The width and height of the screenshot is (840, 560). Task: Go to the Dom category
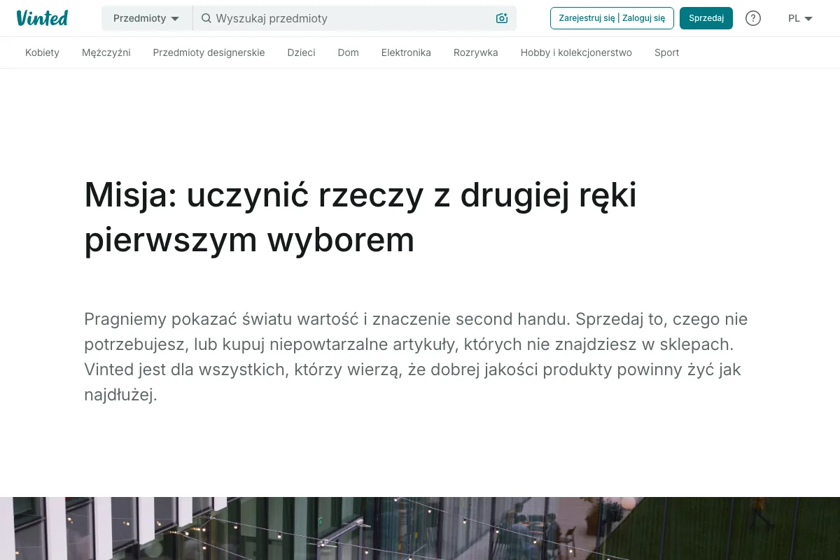coord(348,52)
